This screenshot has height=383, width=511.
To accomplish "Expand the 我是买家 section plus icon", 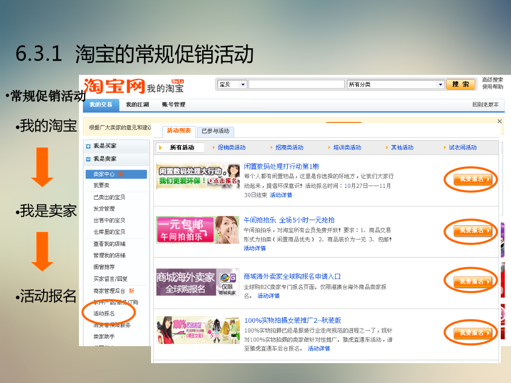I will pyautogui.click(x=88, y=146).
